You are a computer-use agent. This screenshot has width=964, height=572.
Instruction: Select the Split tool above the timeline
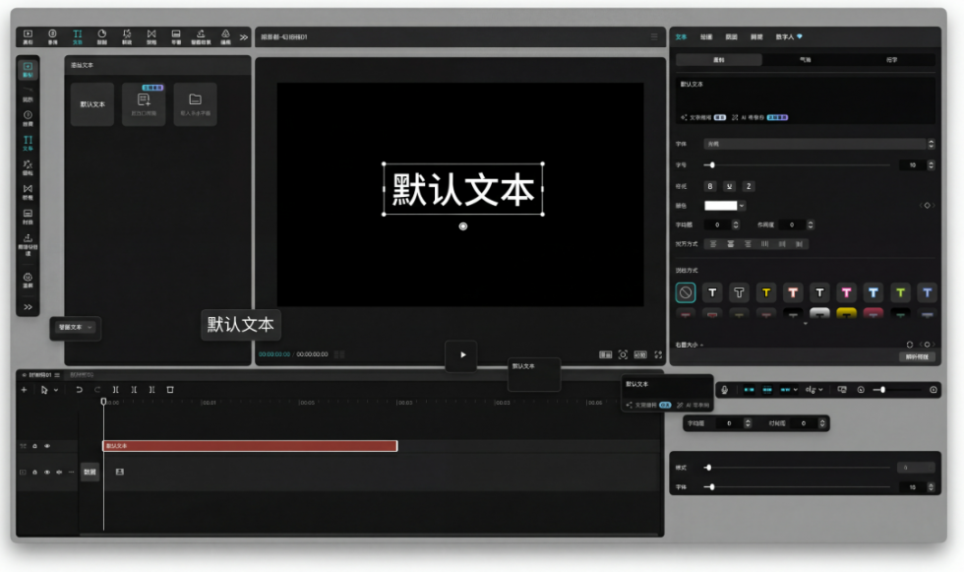click(x=115, y=390)
